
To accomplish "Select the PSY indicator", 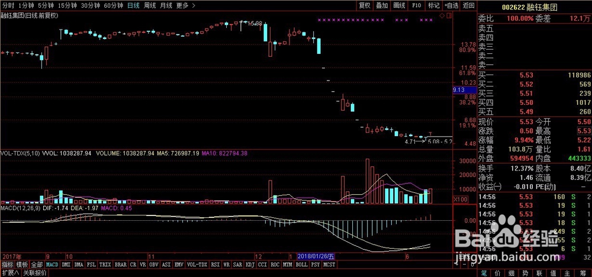I will click(316, 265).
